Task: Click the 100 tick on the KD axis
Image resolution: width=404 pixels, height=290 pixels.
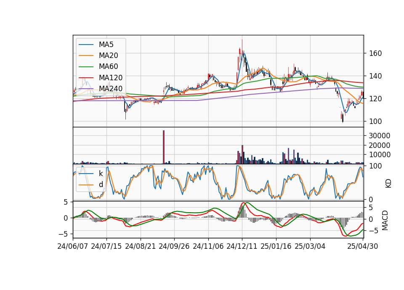Action: [375, 166]
